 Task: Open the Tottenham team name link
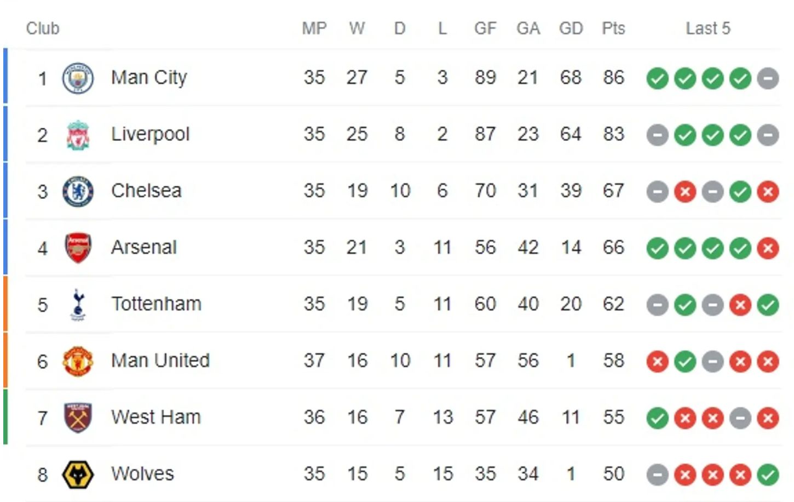(156, 304)
